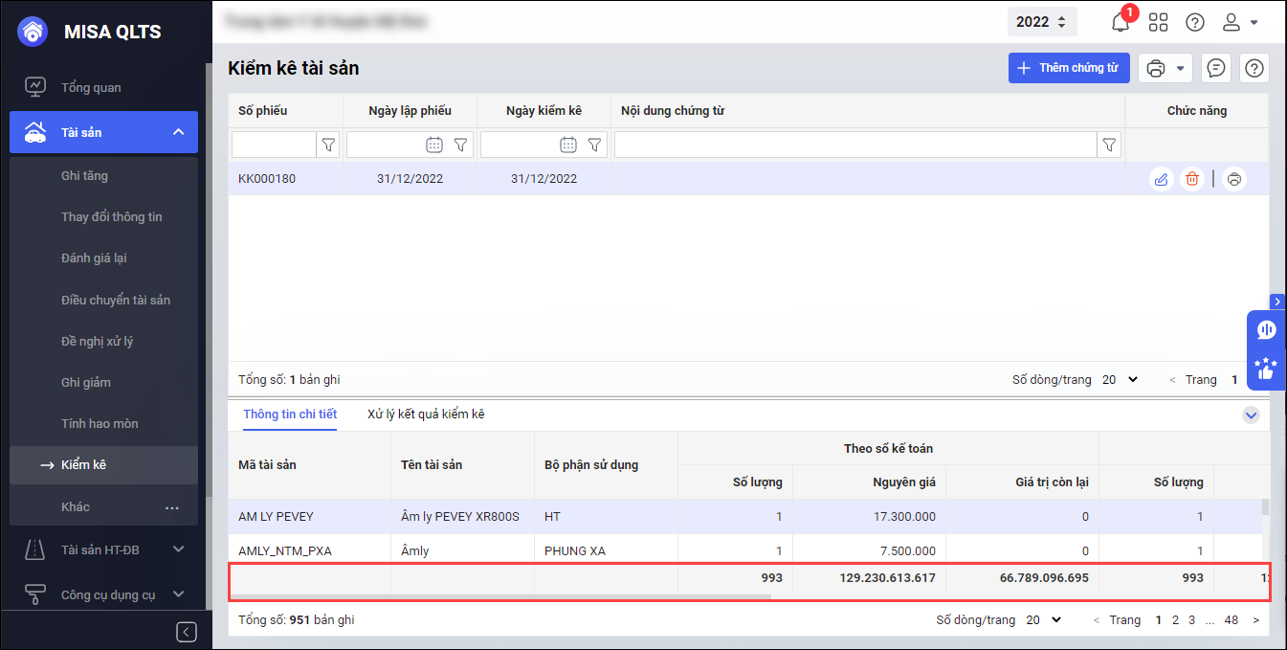Screen dimensions: 1287x650
Task: Collapse the detail panel with chevron
Action: 1251,415
